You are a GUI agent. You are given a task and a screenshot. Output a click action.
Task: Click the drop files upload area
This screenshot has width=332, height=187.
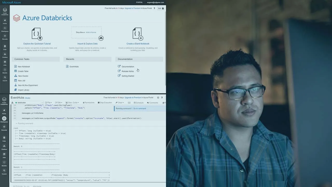tap(87, 32)
